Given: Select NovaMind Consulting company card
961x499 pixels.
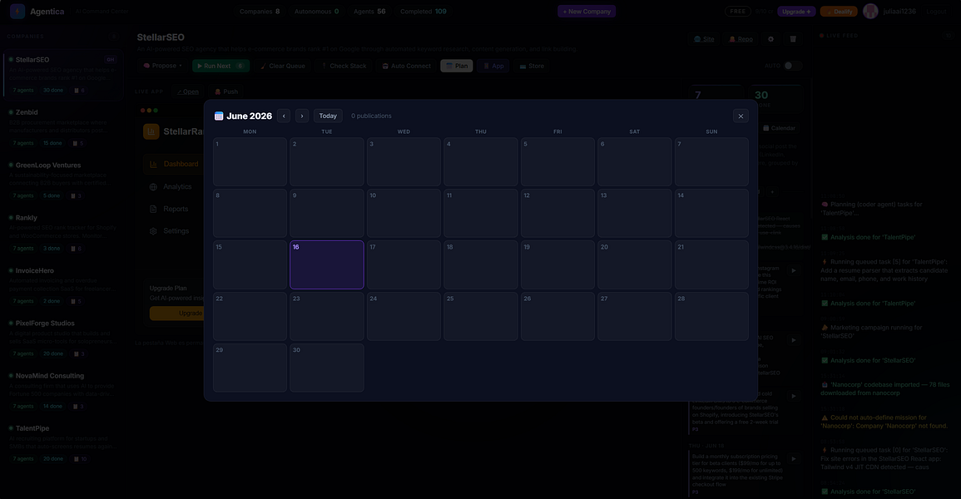Looking at the screenshot, I should 62,392.
